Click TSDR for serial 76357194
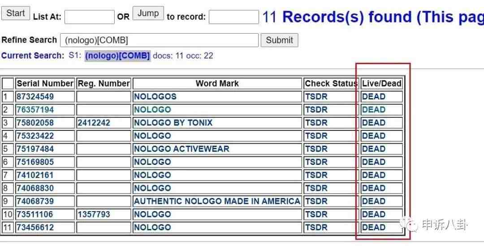 point(316,110)
